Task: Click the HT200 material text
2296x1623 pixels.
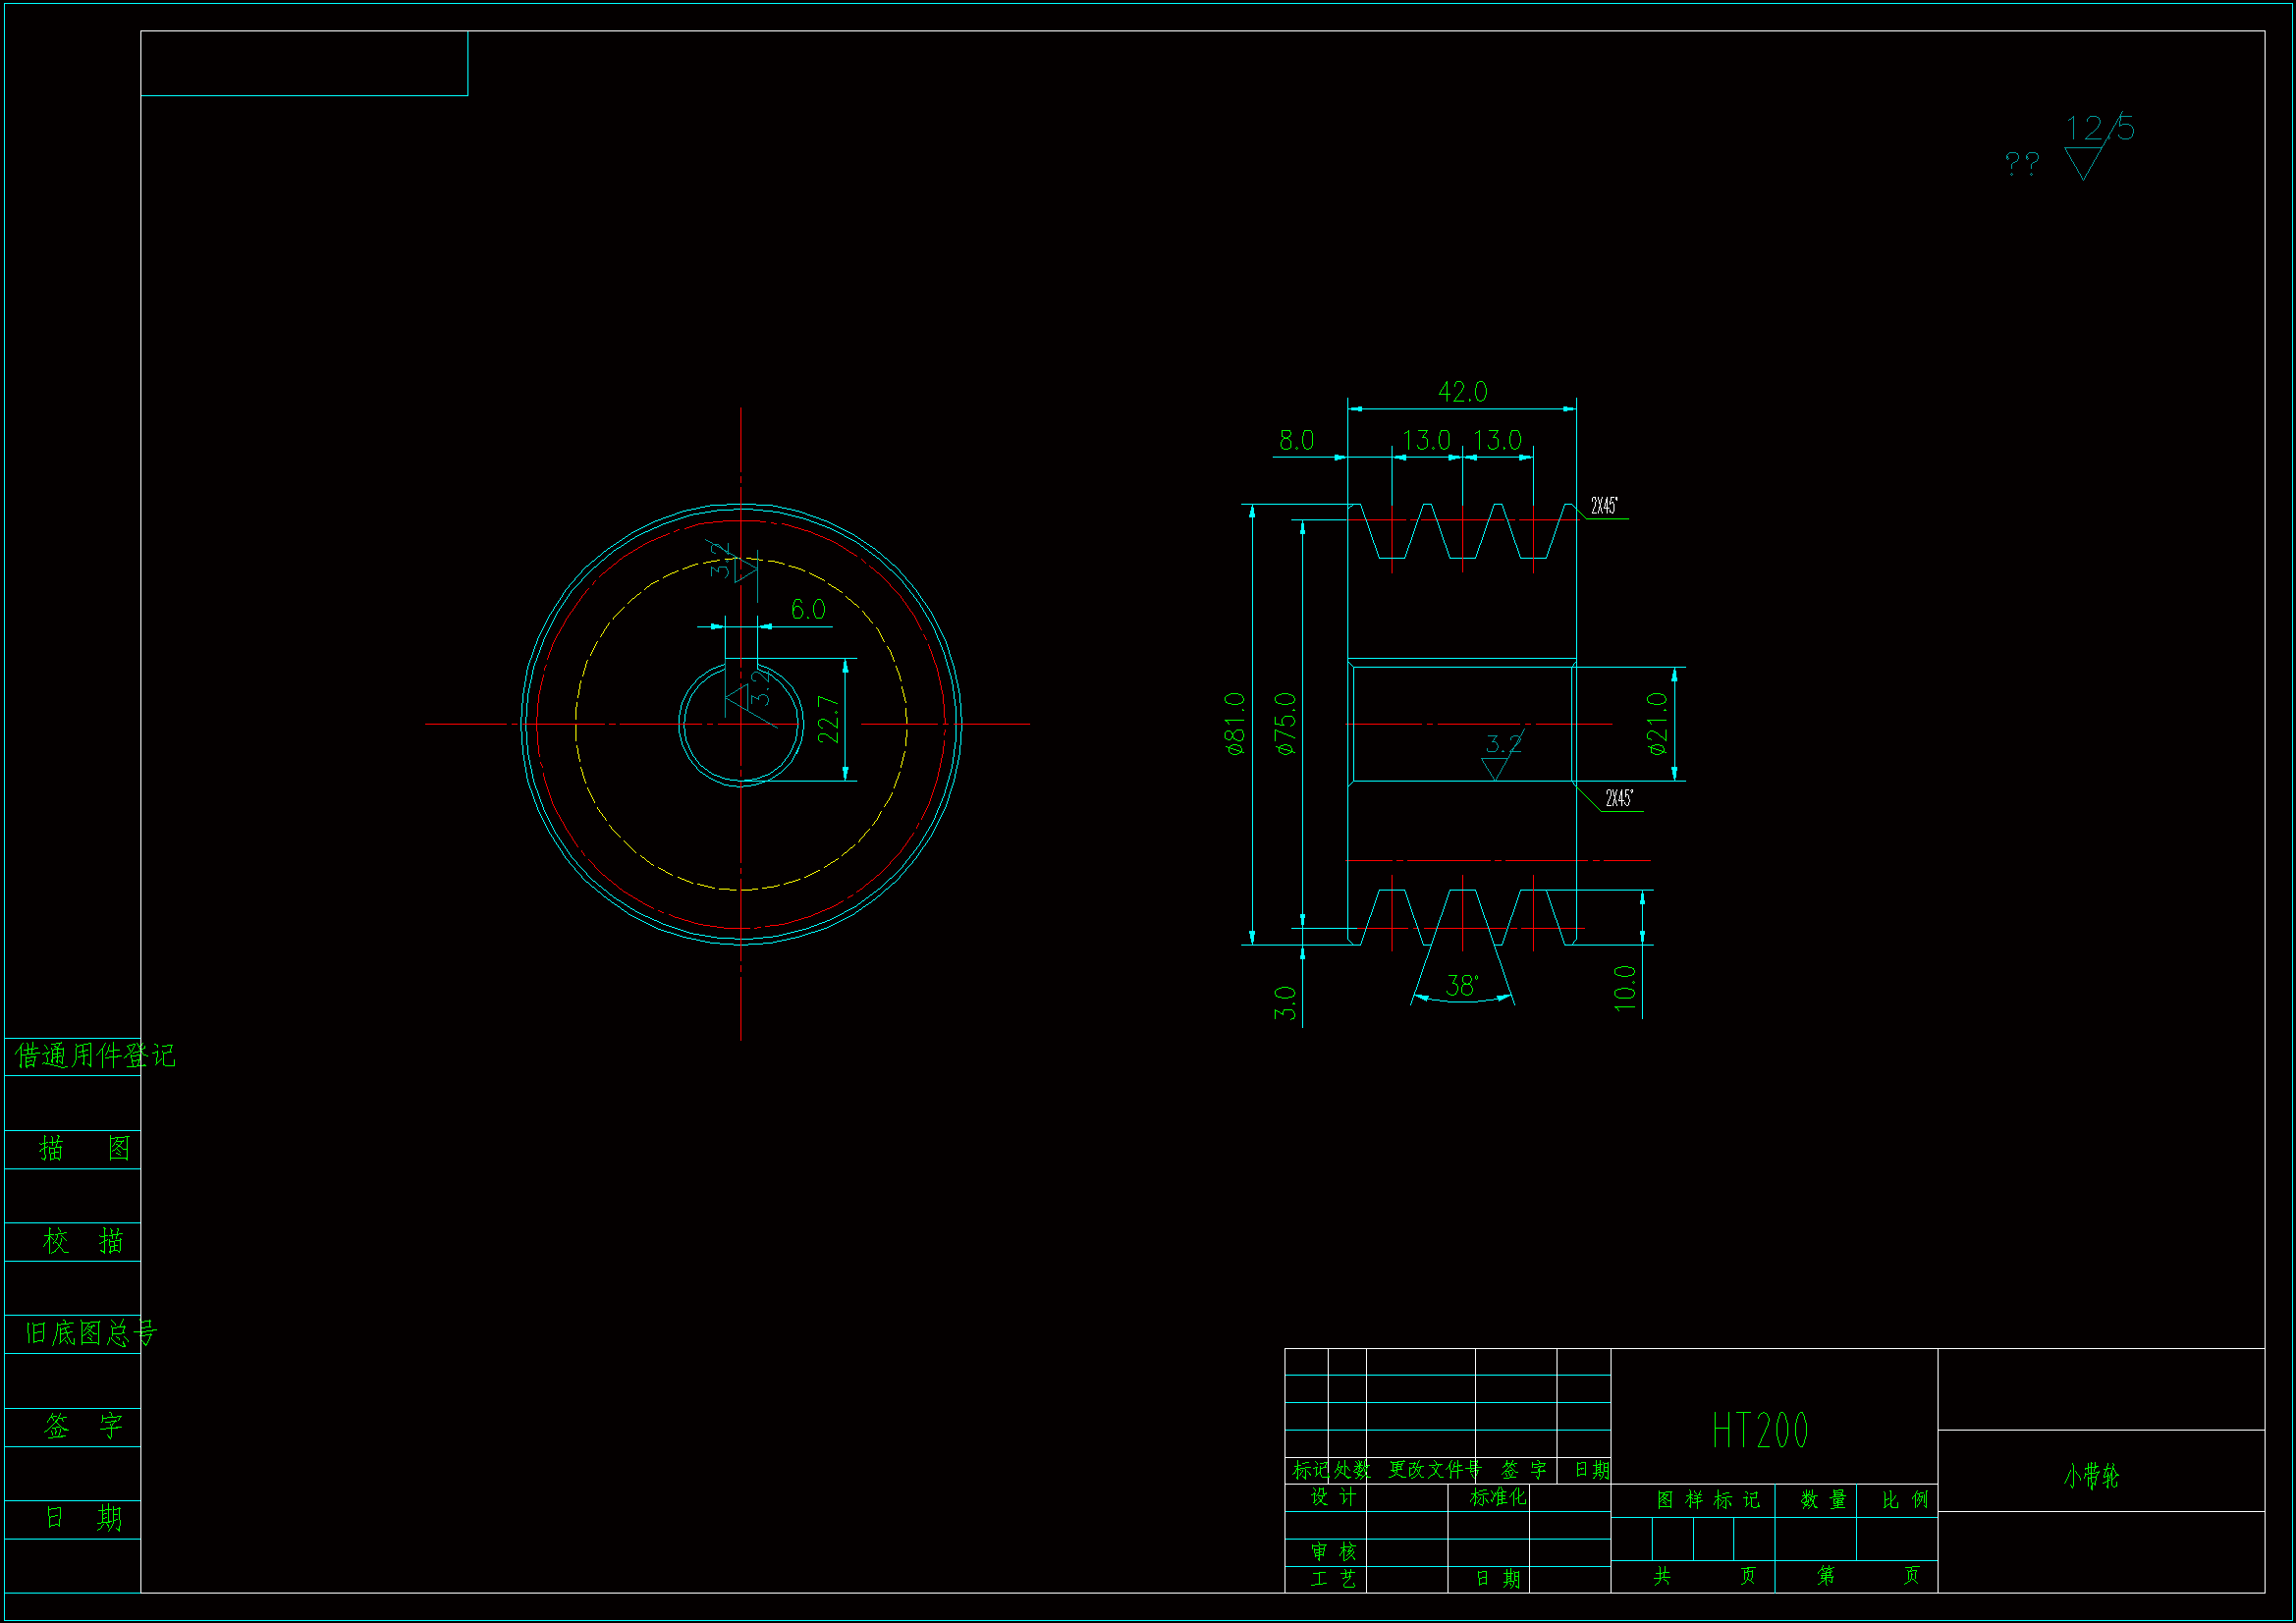Action: [1760, 1431]
